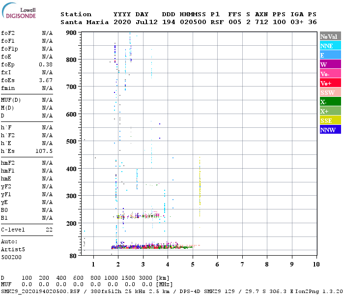Click the M(D) parameter label
The height and width of the screenshot is (295, 344).
point(7,108)
